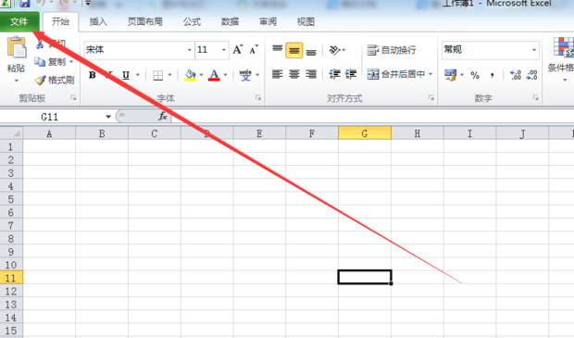Select align text right icon
574x338 pixels.
tap(311, 74)
